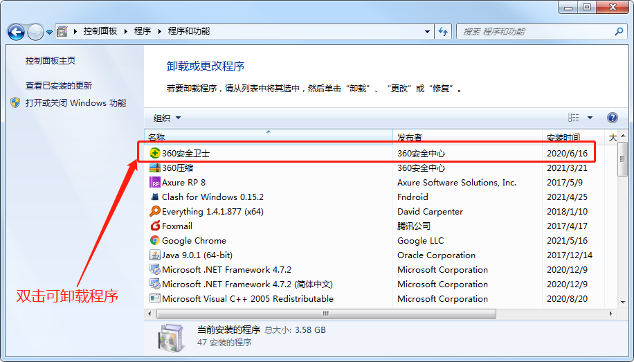Viewport: 634px width, 362px height.
Task: Expand the address bar history dropdown
Action: pos(427,32)
